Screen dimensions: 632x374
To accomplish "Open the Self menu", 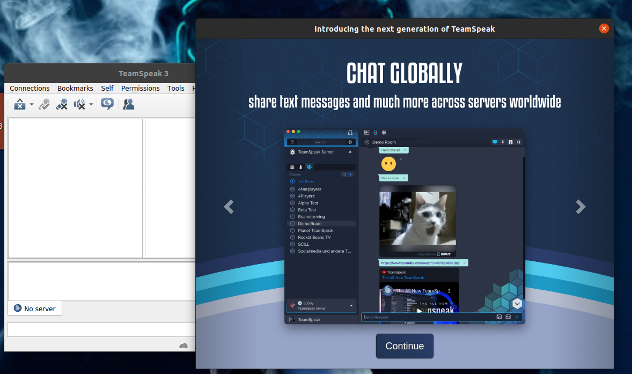I will 107,88.
